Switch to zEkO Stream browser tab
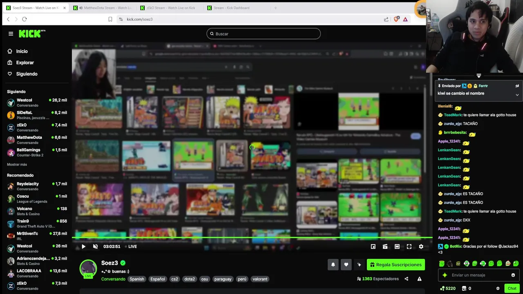The image size is (523, 294). [170, 8]
